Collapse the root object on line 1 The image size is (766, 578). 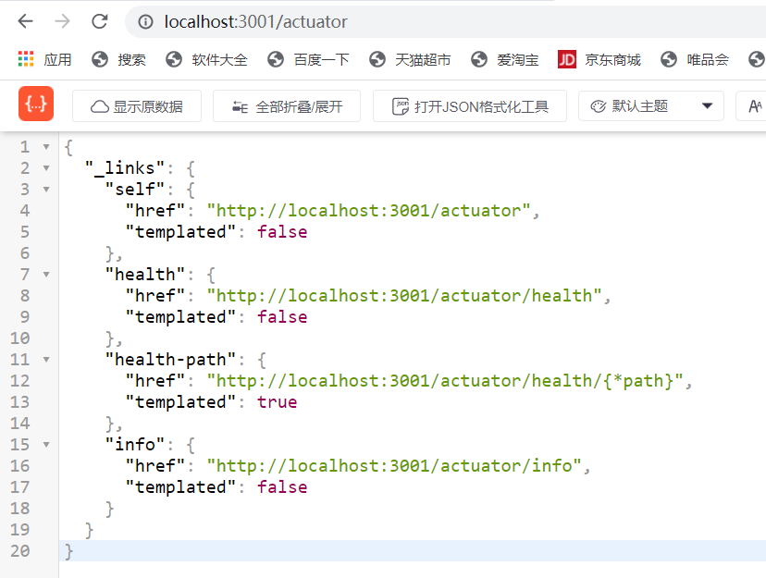coord(46,147)
